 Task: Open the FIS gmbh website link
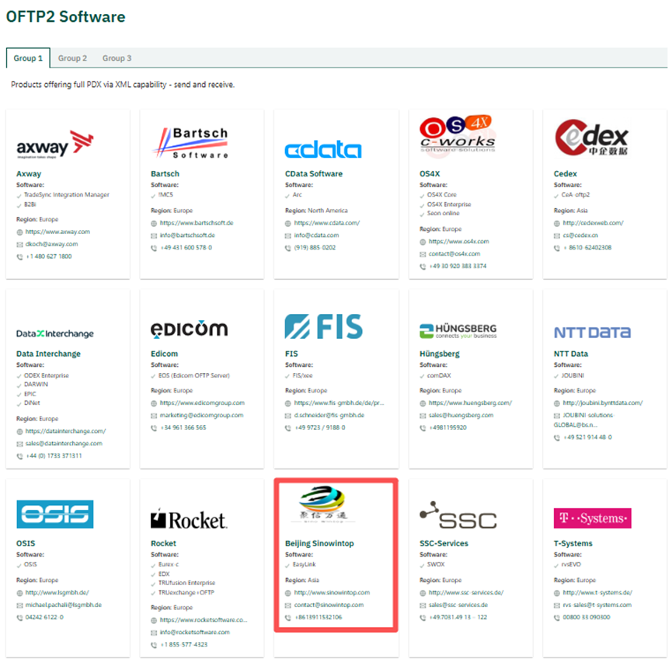pos(339,403)
